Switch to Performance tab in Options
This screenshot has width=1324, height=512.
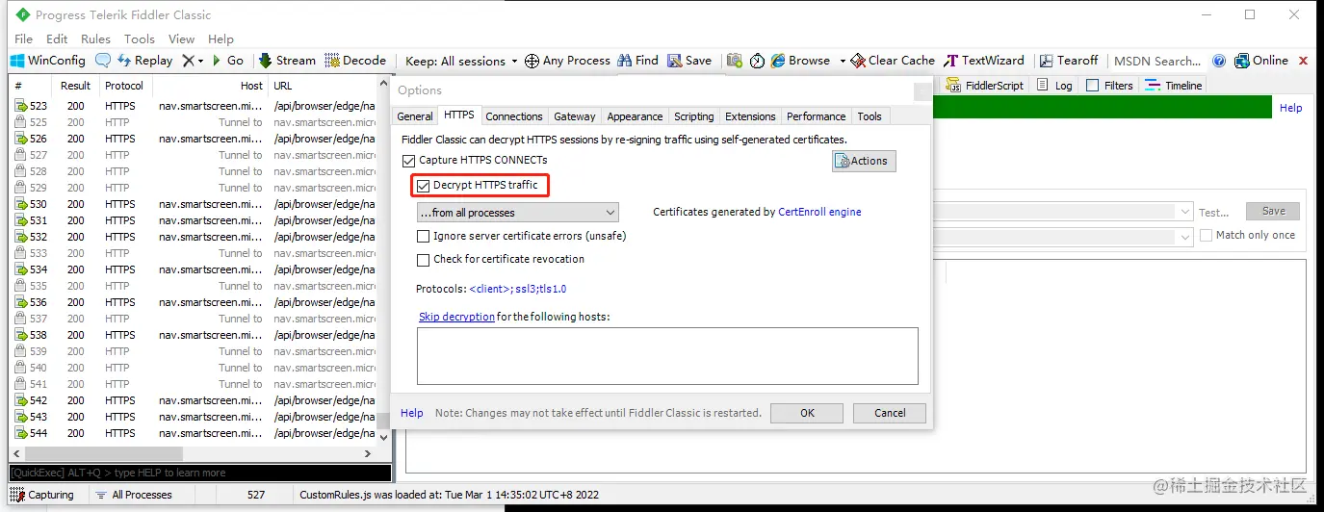(x=817, y=116)
